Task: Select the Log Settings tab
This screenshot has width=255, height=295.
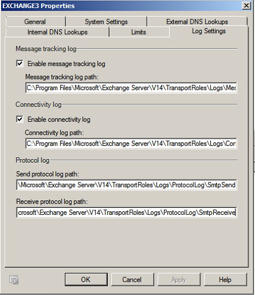Action: click(x=209, y=31)
